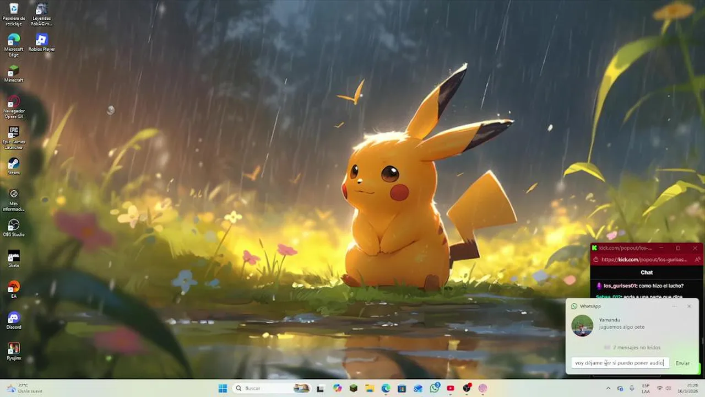The image size is (705, 397).
Task: Select the Leyendas Pokémon desktop shortcut
Action: 41,14
